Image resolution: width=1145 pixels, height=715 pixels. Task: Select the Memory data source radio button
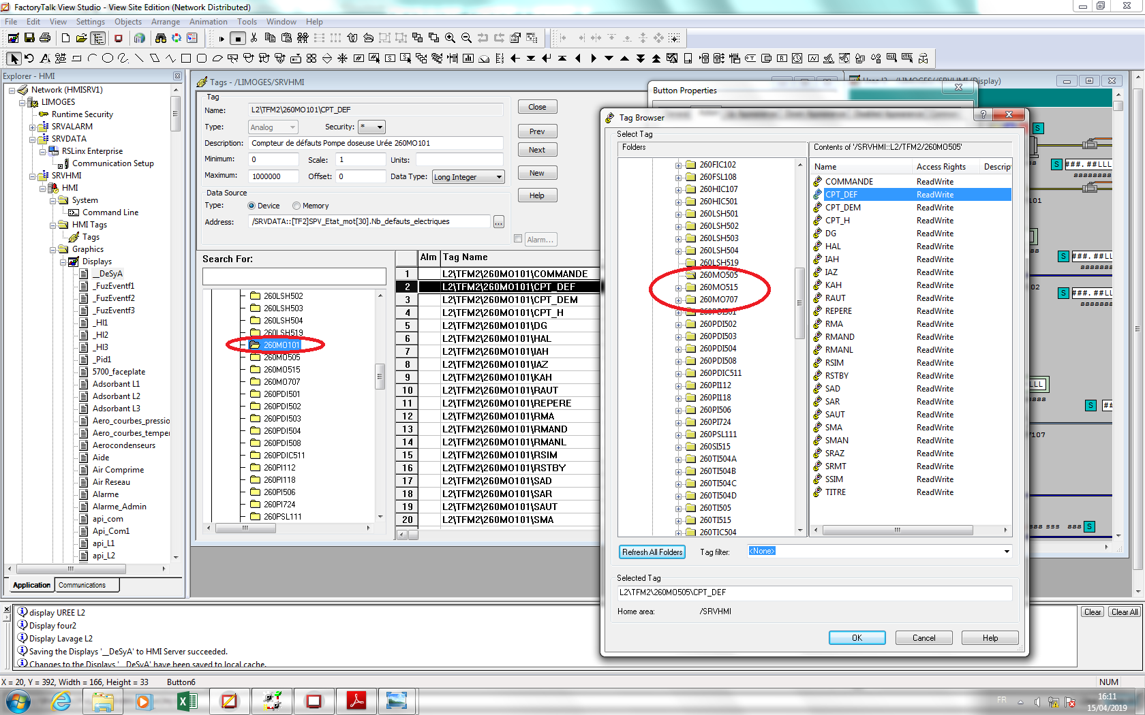(296, 206)
